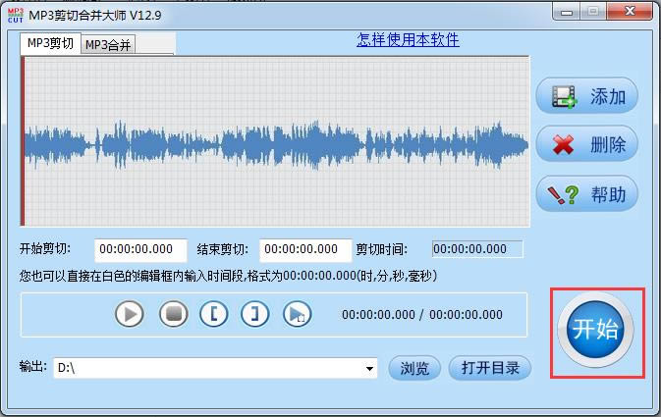Switch to the MP3合并 tab
The image size is (661, 417).
(108, 44)
